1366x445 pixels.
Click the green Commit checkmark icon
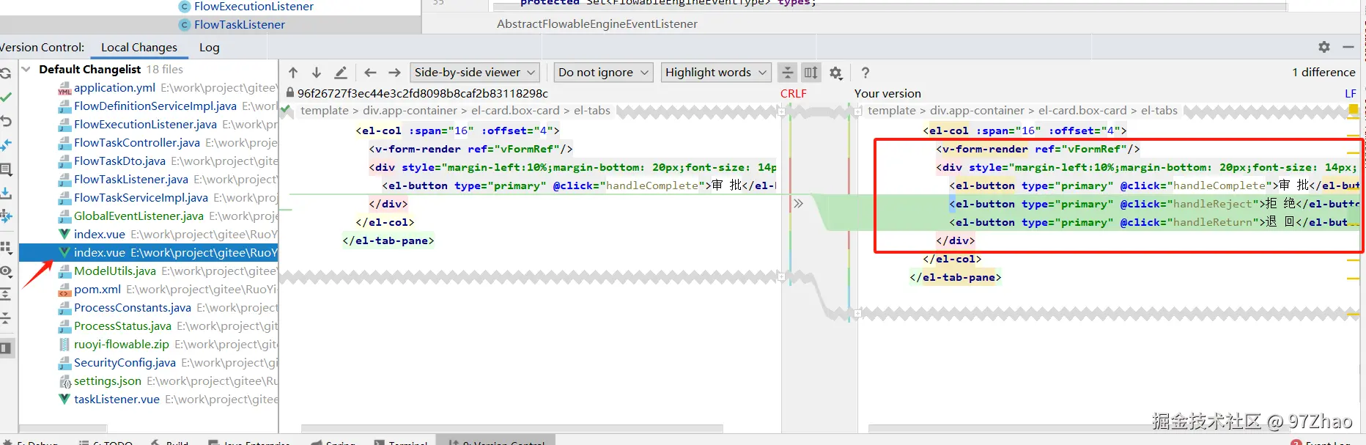[5, 97]
